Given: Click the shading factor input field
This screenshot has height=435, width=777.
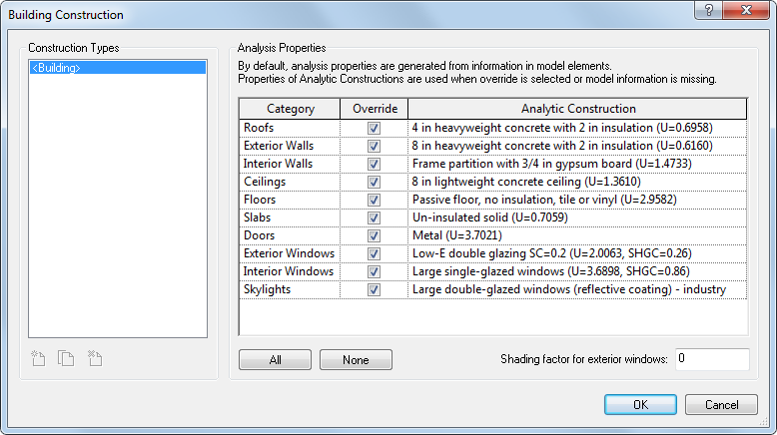Looking at the screenshot, I should point(711,359).
